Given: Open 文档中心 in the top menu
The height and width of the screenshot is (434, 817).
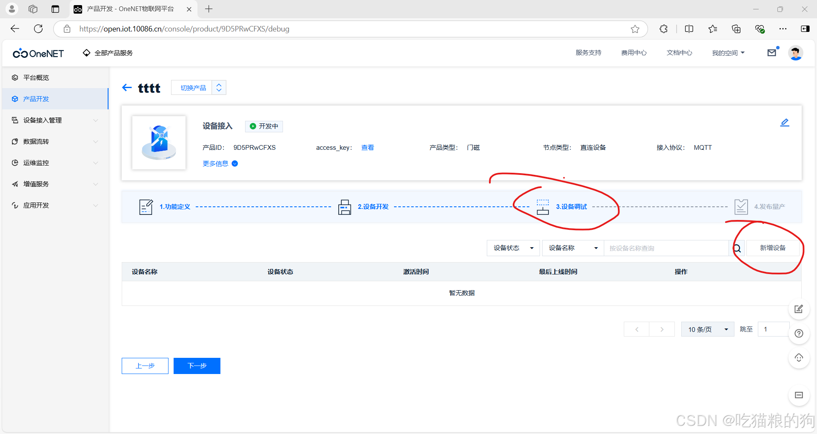Looking at the screenshot, I should 679,53.
